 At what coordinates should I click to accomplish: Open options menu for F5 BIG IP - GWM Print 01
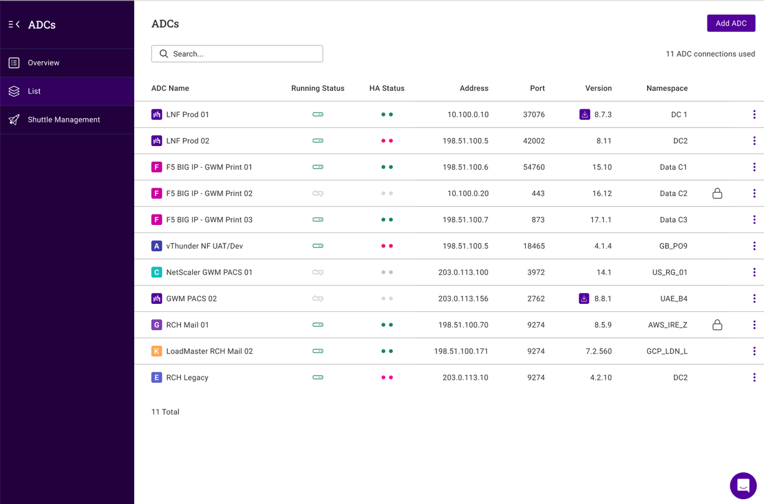(x=754, y=167)
